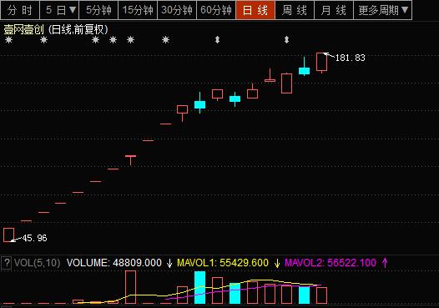The width and height of the screenshot is (439, 308).
Task: Select the first candlestick near 45.96
Action: pyautogui.click(x=8, y=235)
